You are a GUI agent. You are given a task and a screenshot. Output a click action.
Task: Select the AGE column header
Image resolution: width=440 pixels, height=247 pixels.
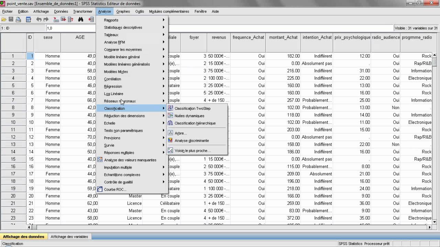pos(80,43)
